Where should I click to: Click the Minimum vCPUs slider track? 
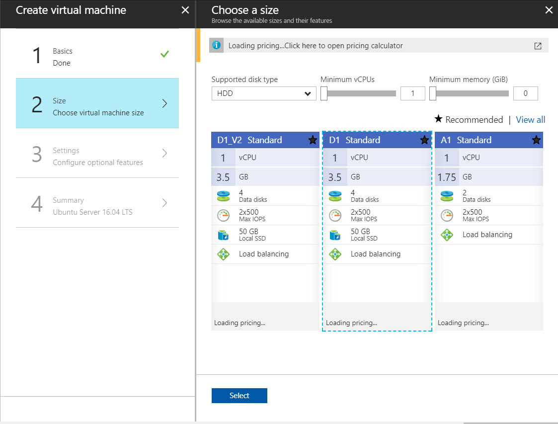click(x=361, y=93)
